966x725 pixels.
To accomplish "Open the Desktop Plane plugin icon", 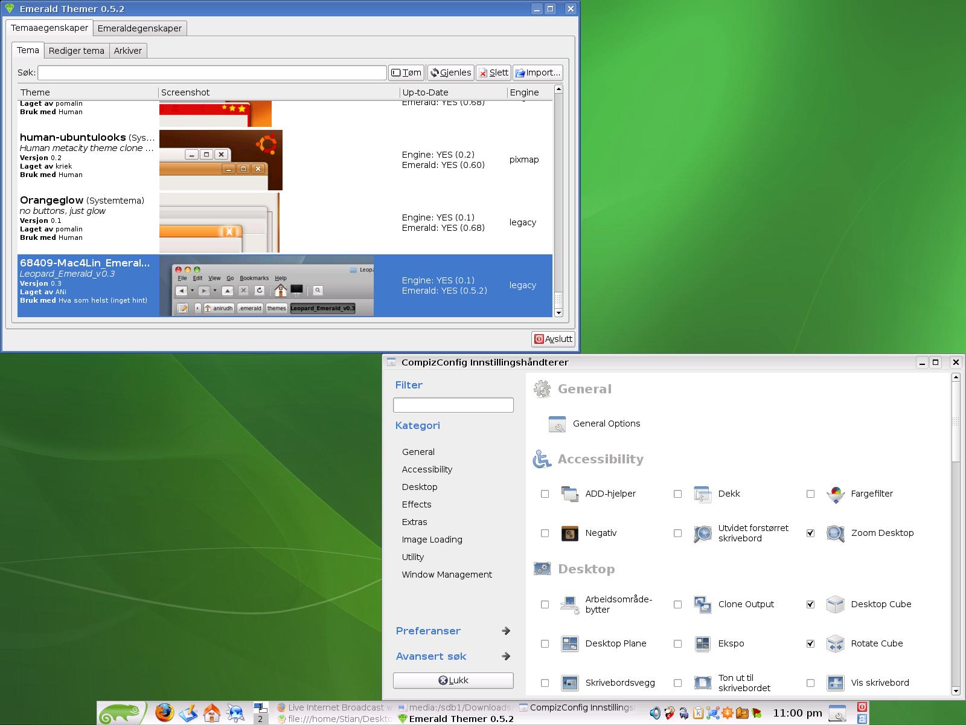I will point(570,644).
